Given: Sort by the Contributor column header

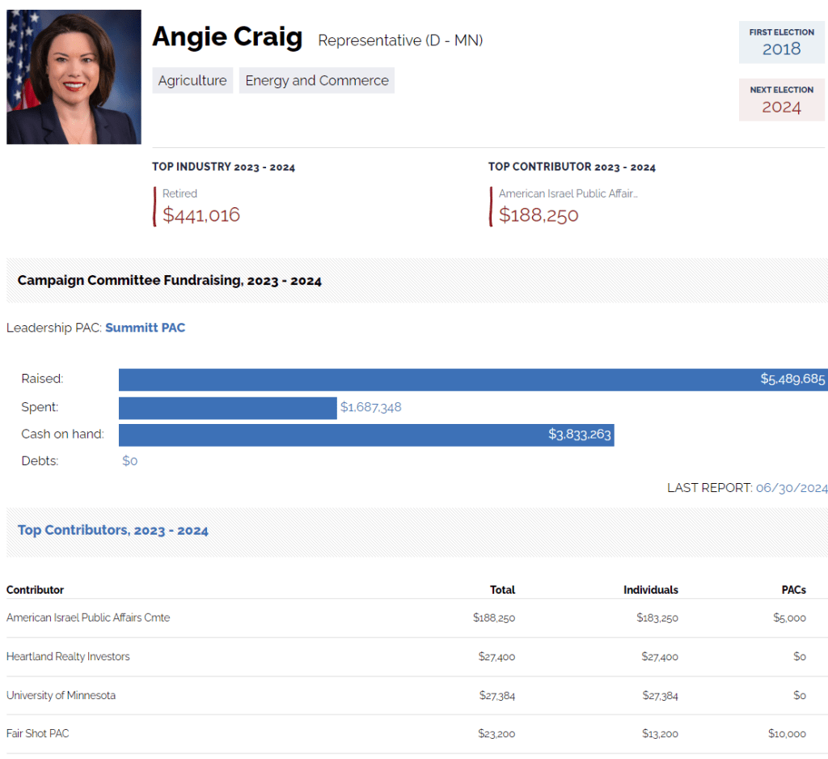Looking at the screenshot, I should coord(35,590).
